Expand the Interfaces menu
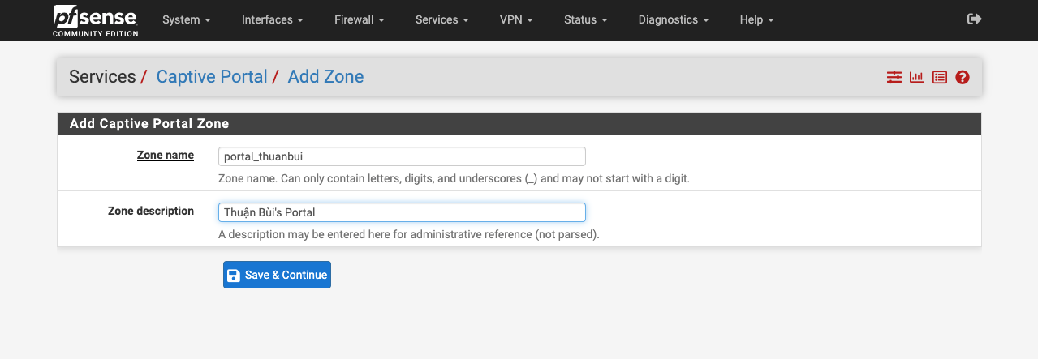1038x359 pixels. 272,19
